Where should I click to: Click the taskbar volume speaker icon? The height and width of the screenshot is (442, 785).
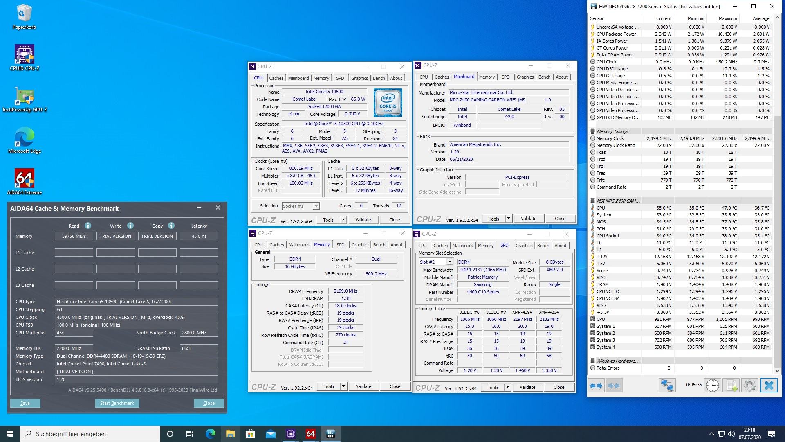click(x=731, y=434)
